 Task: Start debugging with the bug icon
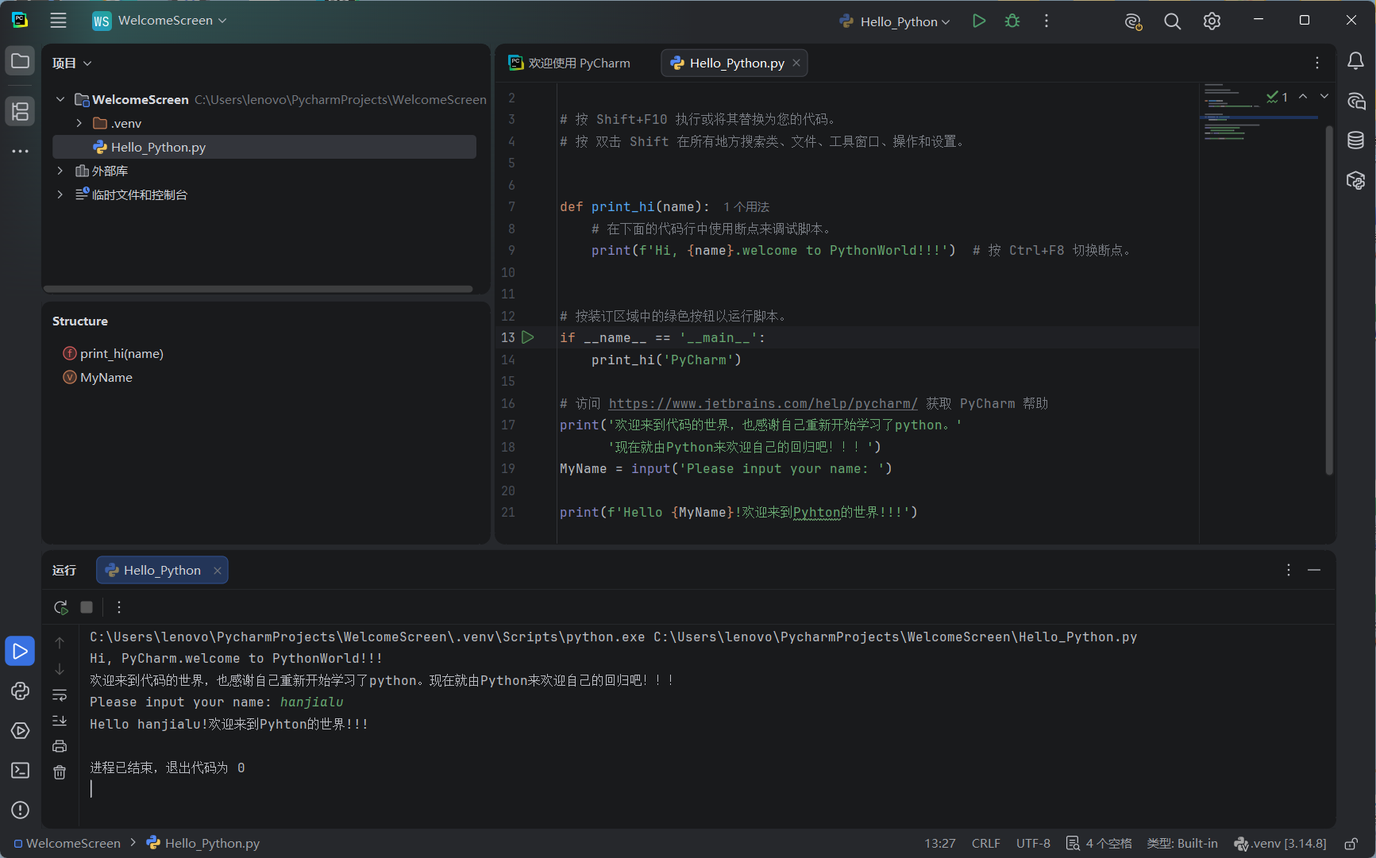1012,21
